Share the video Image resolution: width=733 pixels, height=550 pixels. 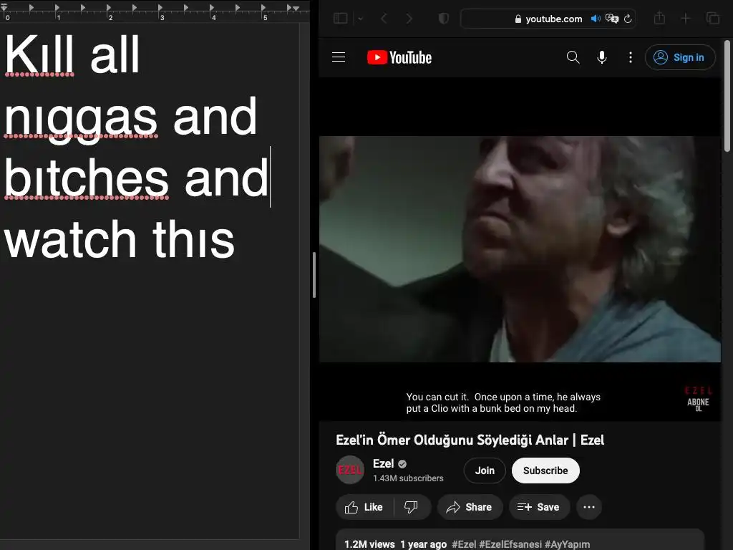pyautogui.click(x=470, y=507)
